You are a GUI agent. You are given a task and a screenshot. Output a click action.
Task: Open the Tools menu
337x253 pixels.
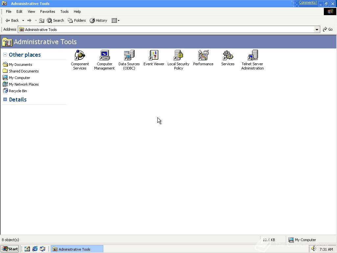(64, 12)
